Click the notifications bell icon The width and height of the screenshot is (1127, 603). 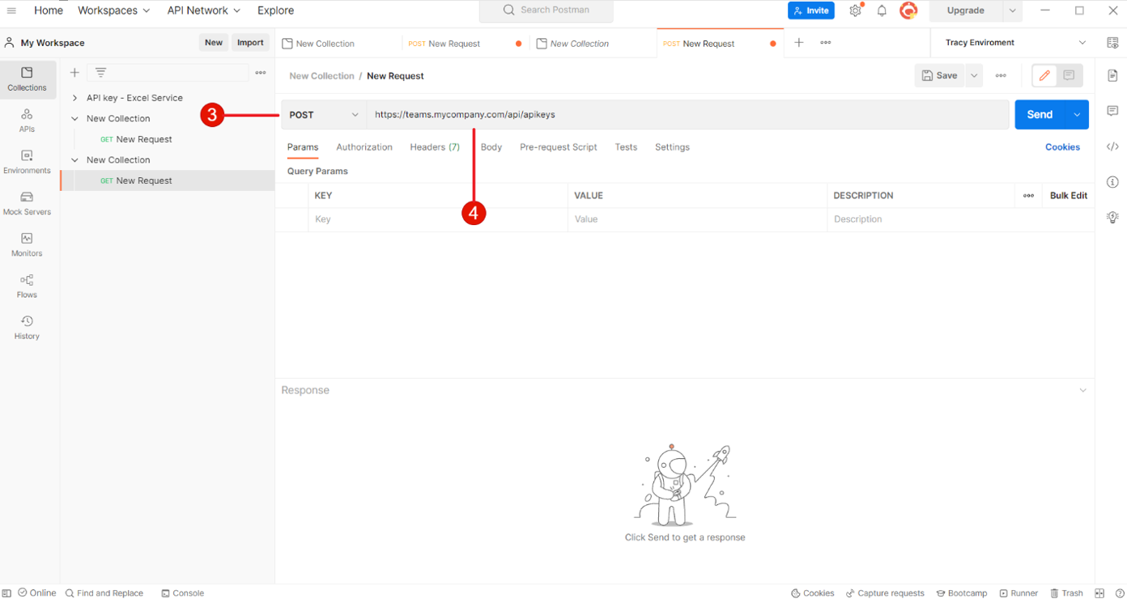click(x=882, y=11)
